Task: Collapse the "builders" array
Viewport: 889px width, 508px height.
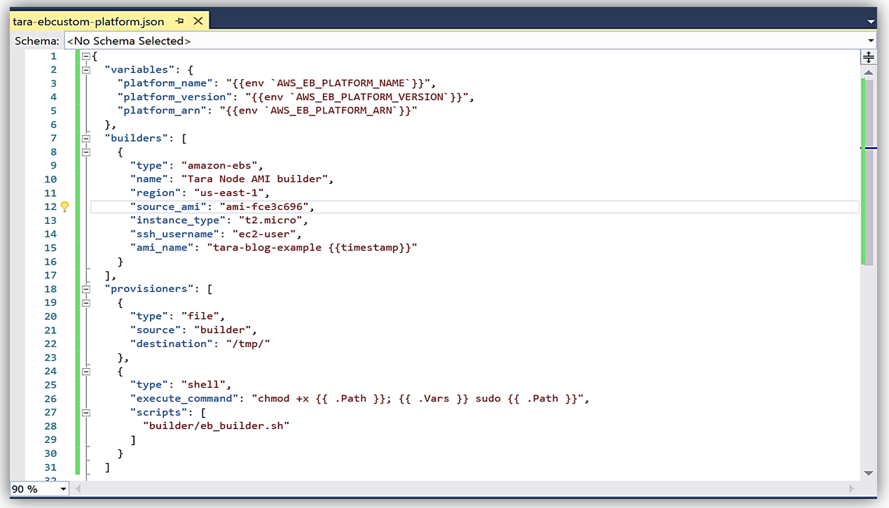Action: click(86, 138)
